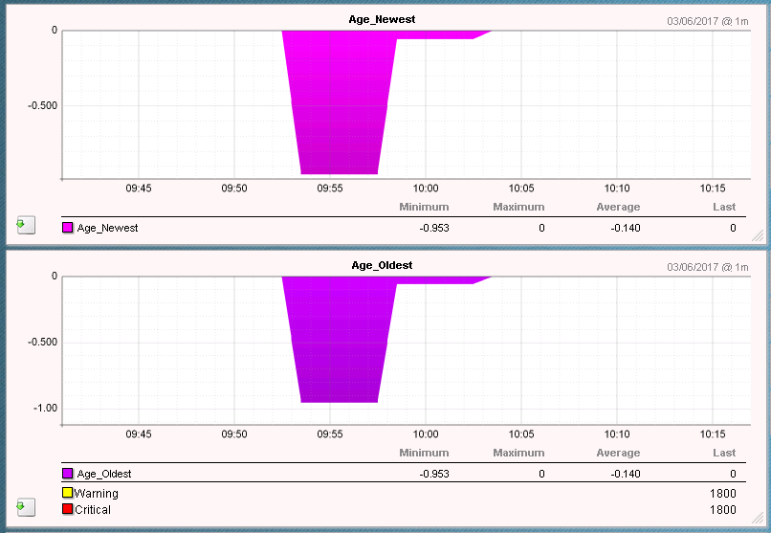Click the Age_Newest graph title
This screenshot has width=771, height=533.
384,19
